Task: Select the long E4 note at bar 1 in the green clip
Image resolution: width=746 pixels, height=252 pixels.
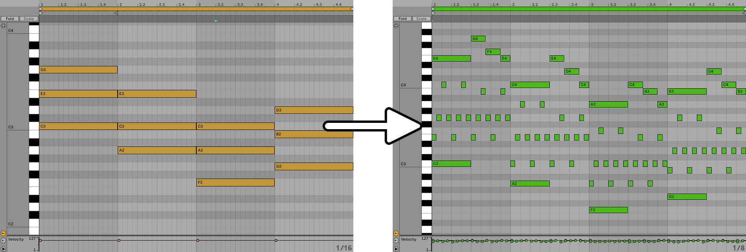Action: [x=451, y=58]
